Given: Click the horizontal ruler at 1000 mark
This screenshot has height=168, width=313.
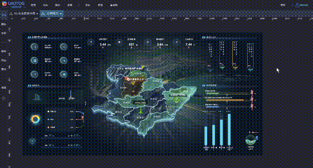Looking at the screenshot, I should click(86, 19).
